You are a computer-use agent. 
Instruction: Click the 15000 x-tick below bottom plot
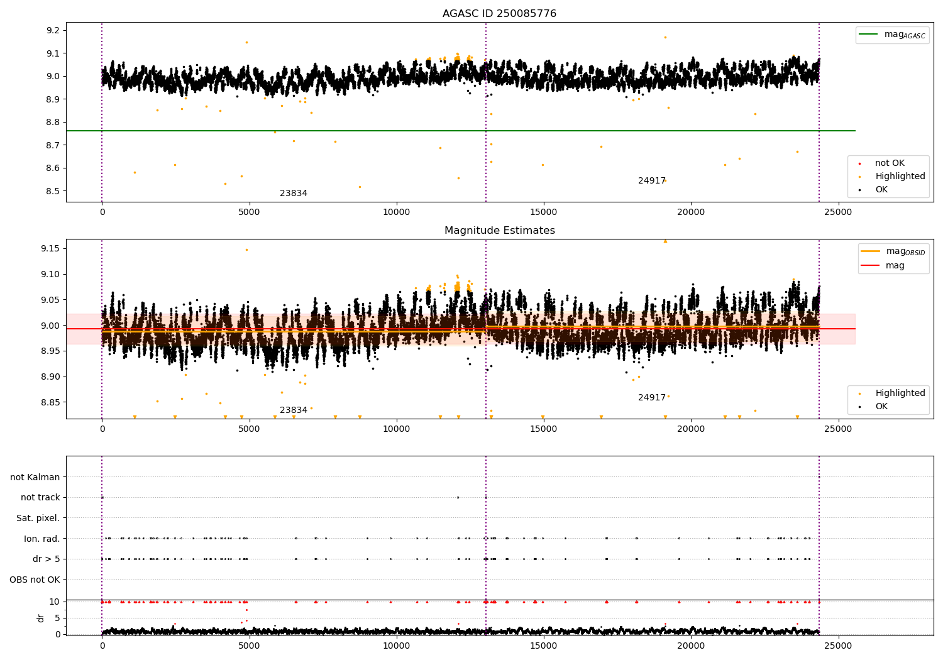(x=544, y=646)
